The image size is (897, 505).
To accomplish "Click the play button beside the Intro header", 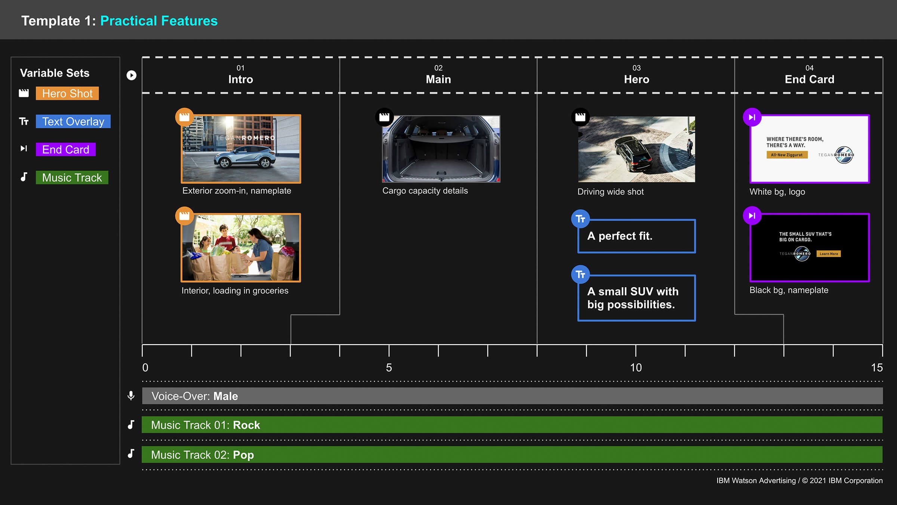I will pos(131,75).
